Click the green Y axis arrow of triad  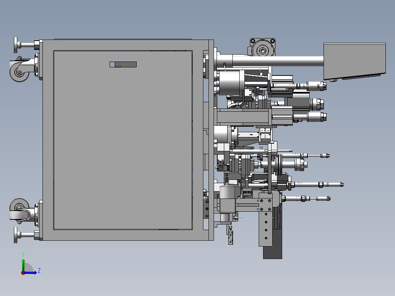coord(23,265)
